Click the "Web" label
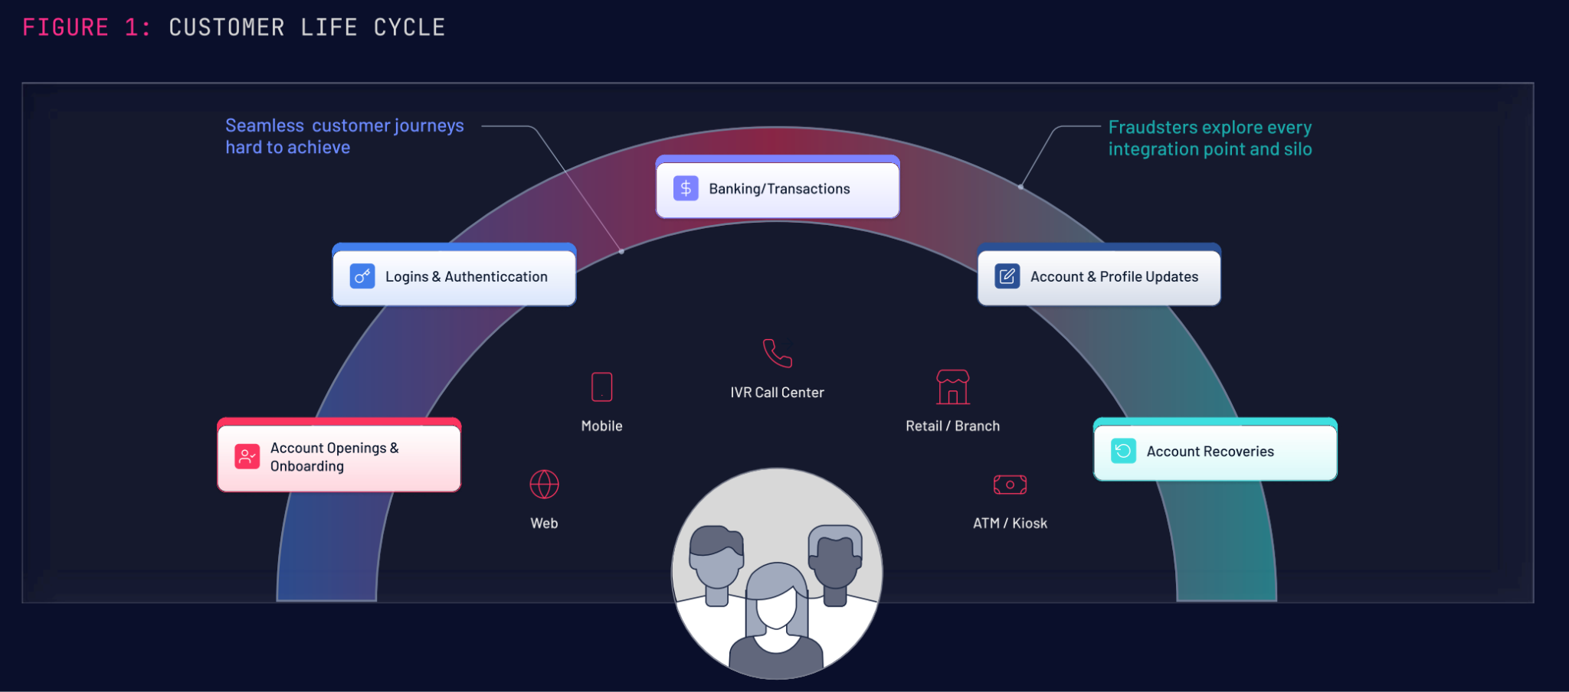The width and height of the screenshot is (1569, 692). point(544,524)
